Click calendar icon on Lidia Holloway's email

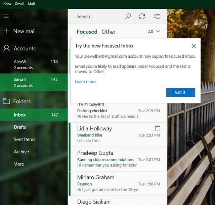(x=158, y=128)
